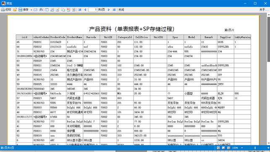Image resolution: width=270 pixels, height=152 pixels.
Task: Open Find using the binoculars icon
Action: pos(41,10)
